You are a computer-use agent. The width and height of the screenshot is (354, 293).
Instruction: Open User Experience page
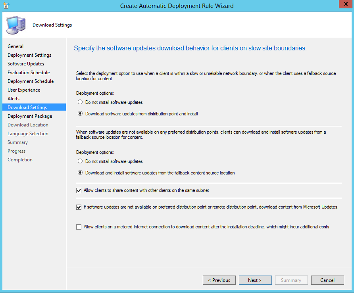[24, 90]
